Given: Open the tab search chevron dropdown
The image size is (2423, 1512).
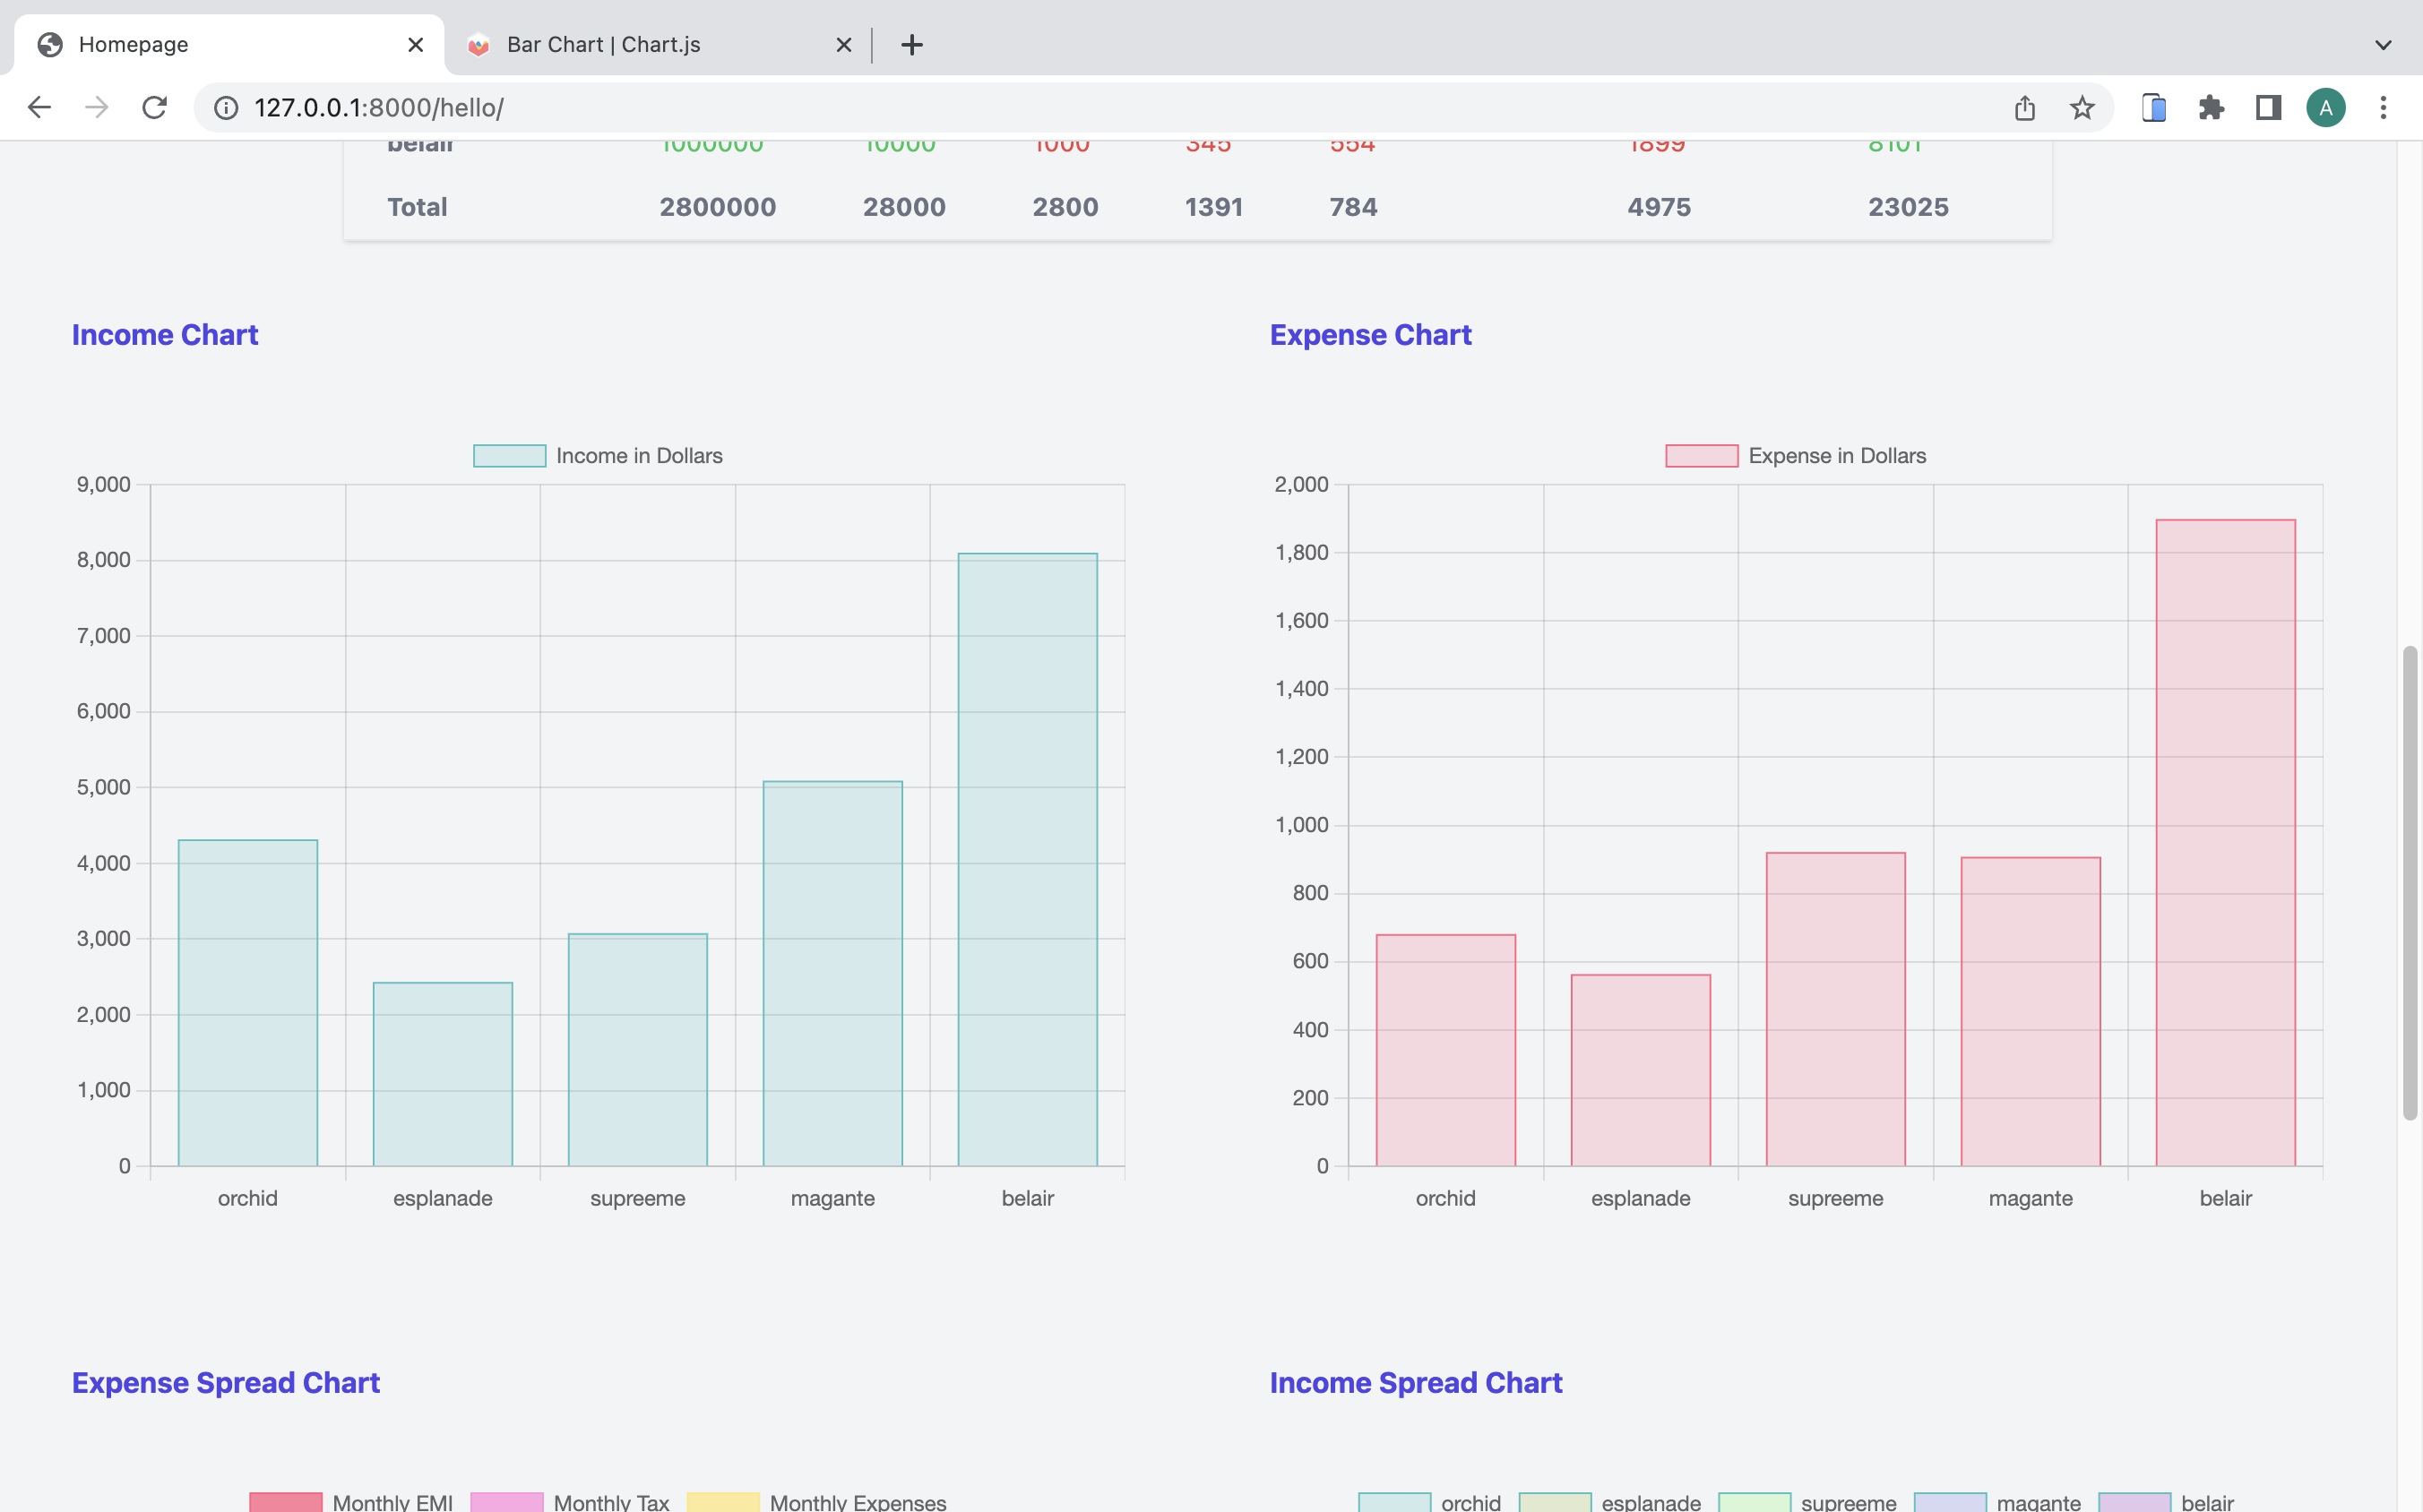Looking at the screenshot, I should 2382,44.
